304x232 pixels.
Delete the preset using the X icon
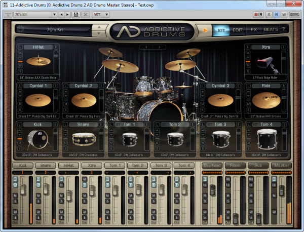[x=85, y=15]
